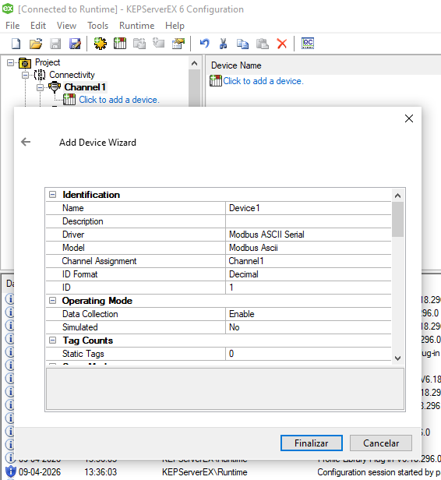Viewport: 441px width, 480px height.
Task: Launch the Quick Client QC icon
Action: tap(308, 43)
